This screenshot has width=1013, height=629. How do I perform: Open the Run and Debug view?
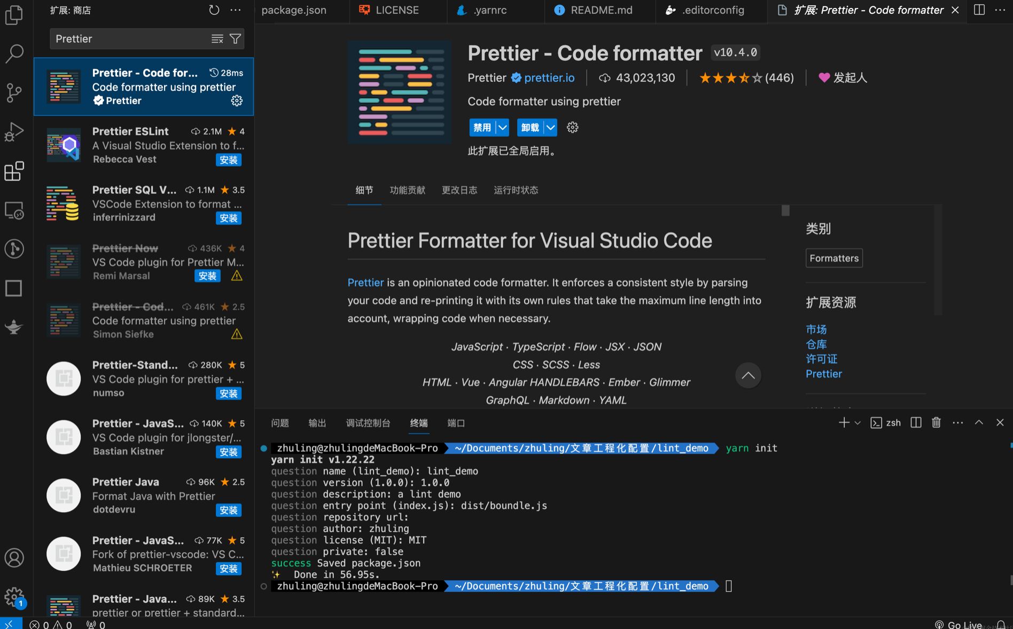click(x=14, y=132)
